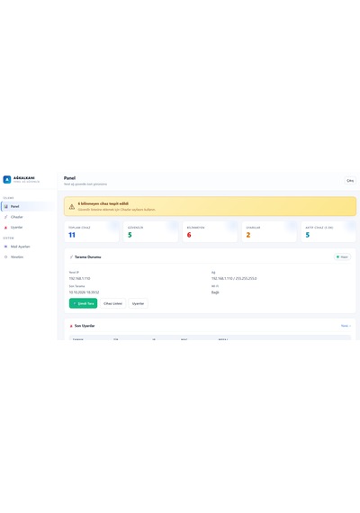Viewport: 360px width, 513px height.
Task: Click the AğKalkanı shield logo icon
Action: 7,179
